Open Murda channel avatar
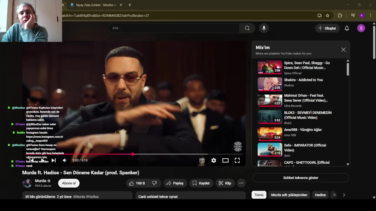 [27, 183]
